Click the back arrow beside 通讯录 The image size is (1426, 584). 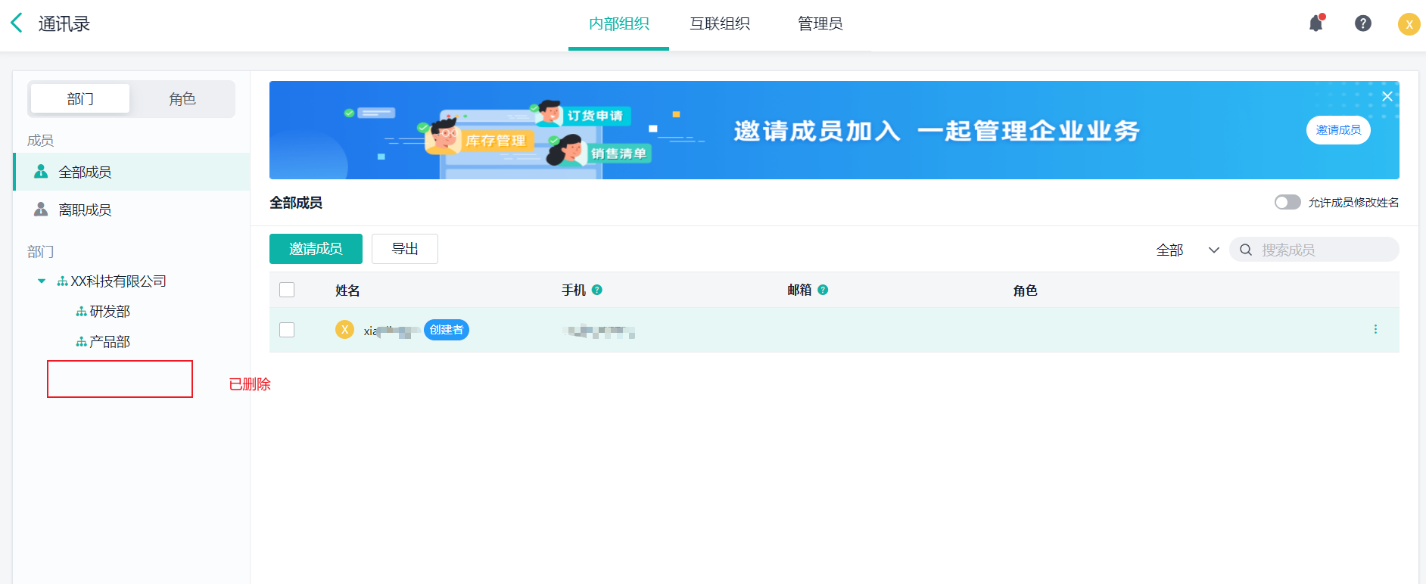(17, 23)
